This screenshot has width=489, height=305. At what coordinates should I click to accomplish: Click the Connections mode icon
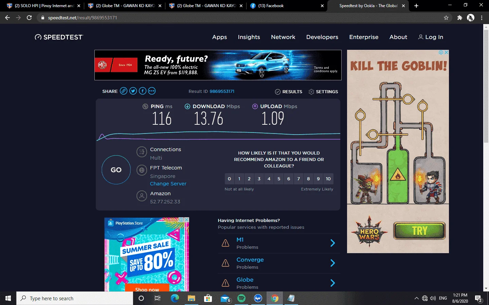coord(142,152)
